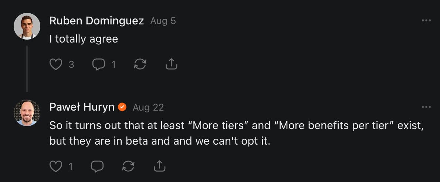This screenshot has height=182, width=440.
Task: Open the Aug 22 comment timestamp
Action: point(148,108)
